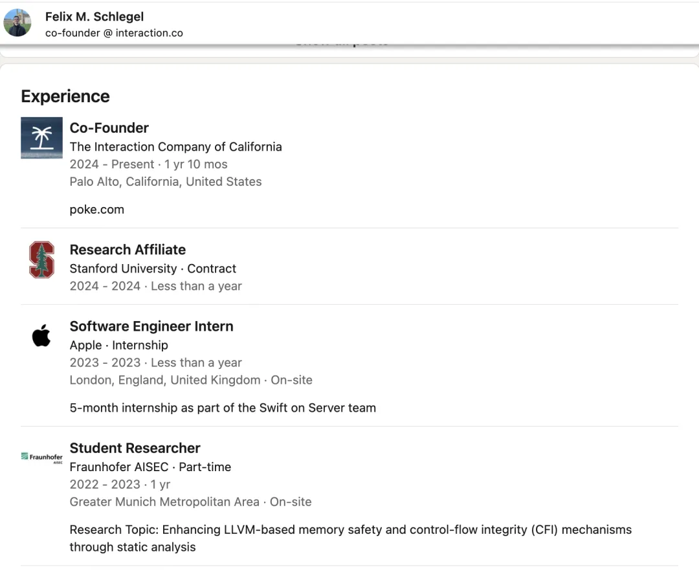The image size is (699, 576).
Task: Click Stanford University · Contract line
Action: tap(153, 269)
